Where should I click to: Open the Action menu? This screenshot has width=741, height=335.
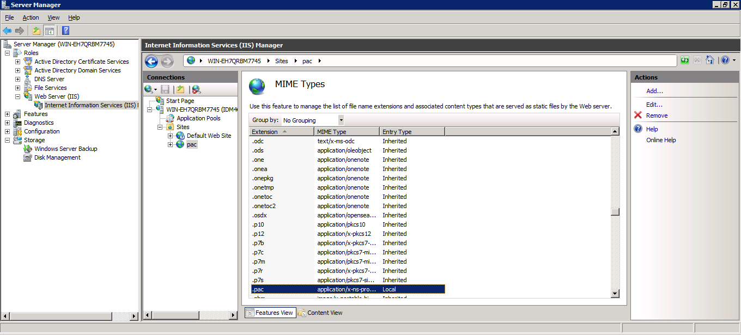(31, 17)
